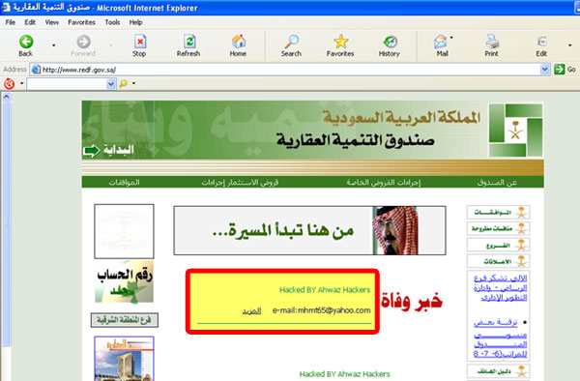Stop loading the page

pyautogui.click(x=139, y=45)
